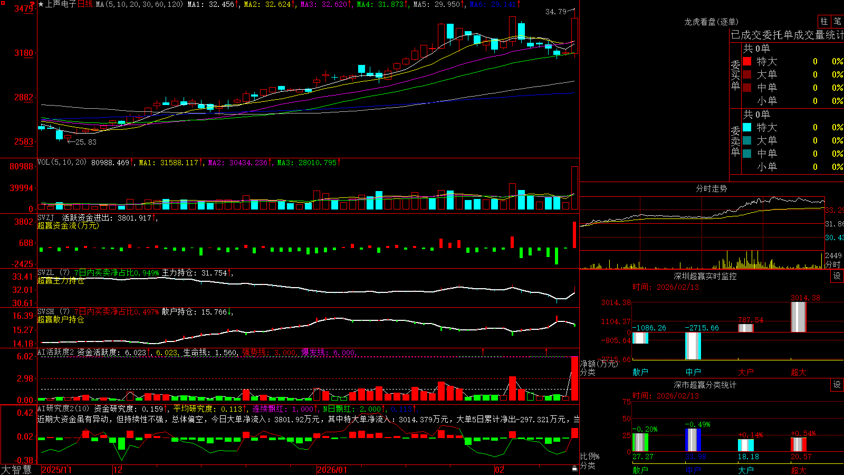Screen dimensions: 844x475
Task: Click the 上声电子 stock name
Action: pos(61,4)
